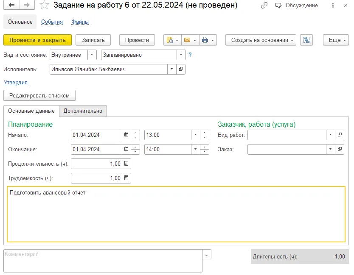The image size is (354, 275).
Task: Open the События tab link
Action: pyautogui.click(x=52, y=22)
